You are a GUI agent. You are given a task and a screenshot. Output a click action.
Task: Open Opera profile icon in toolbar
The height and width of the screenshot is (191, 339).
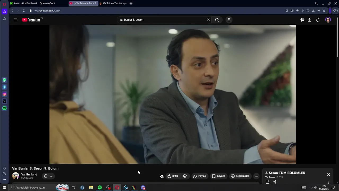(324, 11)
